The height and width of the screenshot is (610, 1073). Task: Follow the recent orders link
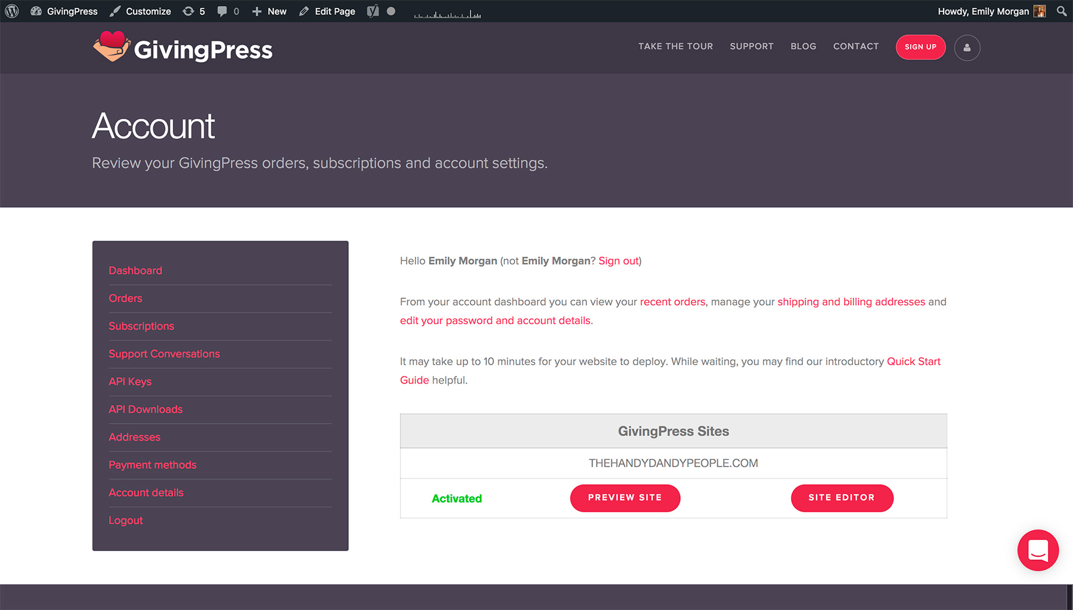tap(672, 302)
